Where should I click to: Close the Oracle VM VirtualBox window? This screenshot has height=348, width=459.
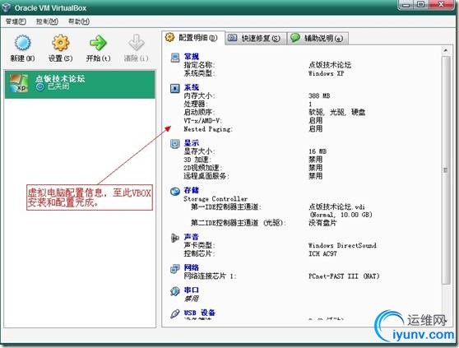pos(442,4)
